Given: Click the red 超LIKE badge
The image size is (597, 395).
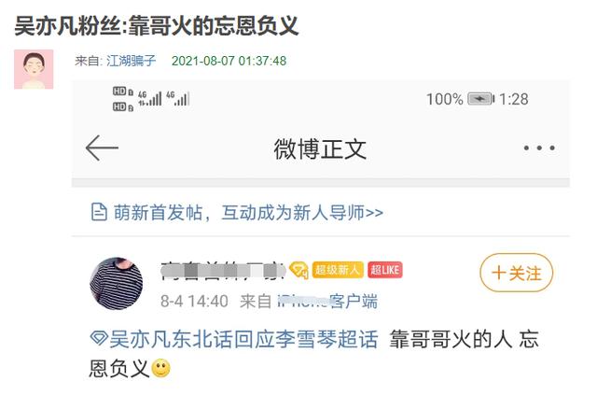Looking at the screenshot, I should [x=385, y=270].
